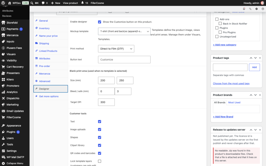The image size is (266, 166).
Task: Open the Print method dropdown
Action: coord(116,49)
